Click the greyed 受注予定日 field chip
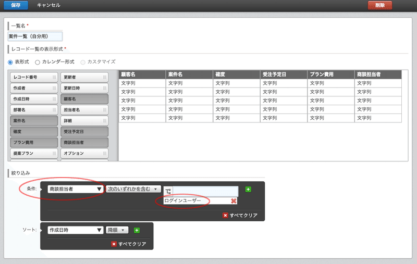Viewport: 417px width, 264px height. tap(84, 132)
